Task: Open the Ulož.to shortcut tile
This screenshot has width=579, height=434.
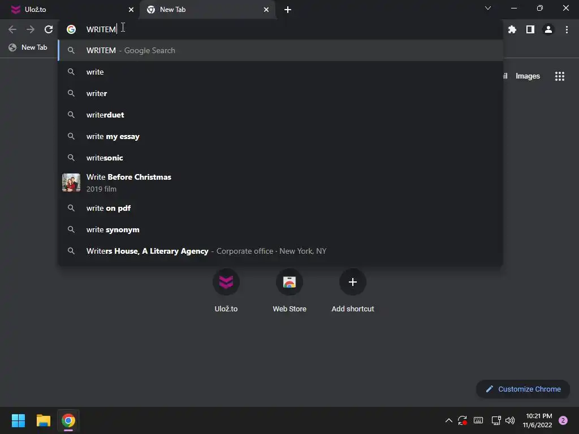Action: [226, 291]
